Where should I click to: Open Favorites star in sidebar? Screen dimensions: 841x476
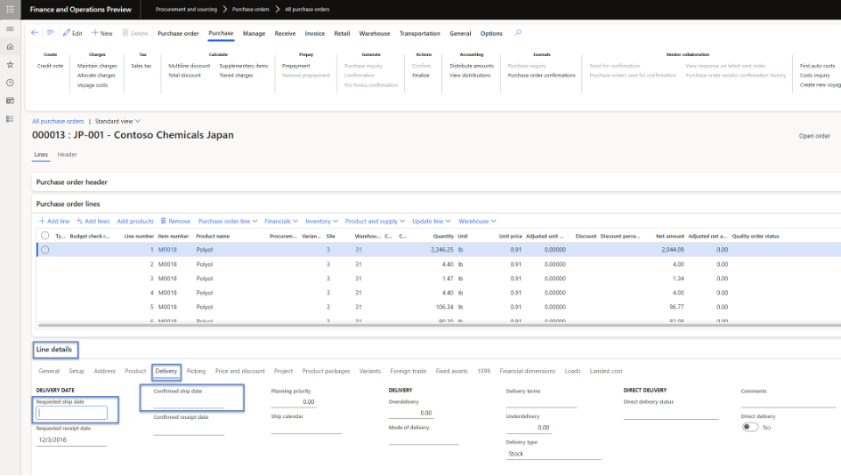click(9, 65)
